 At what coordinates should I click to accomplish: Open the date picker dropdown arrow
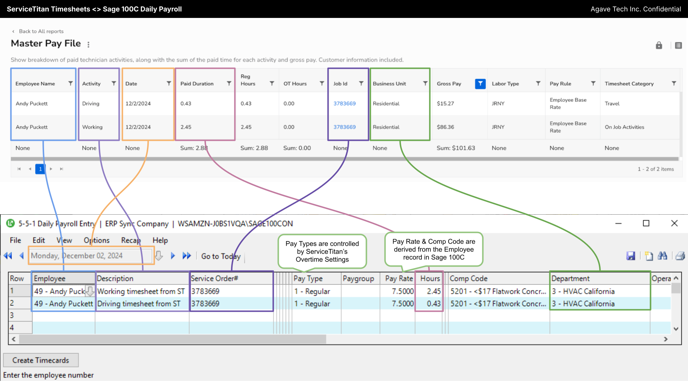click(159, 256)
